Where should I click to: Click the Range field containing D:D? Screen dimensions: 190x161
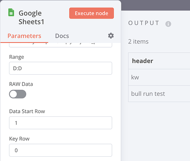click(60, 68)
